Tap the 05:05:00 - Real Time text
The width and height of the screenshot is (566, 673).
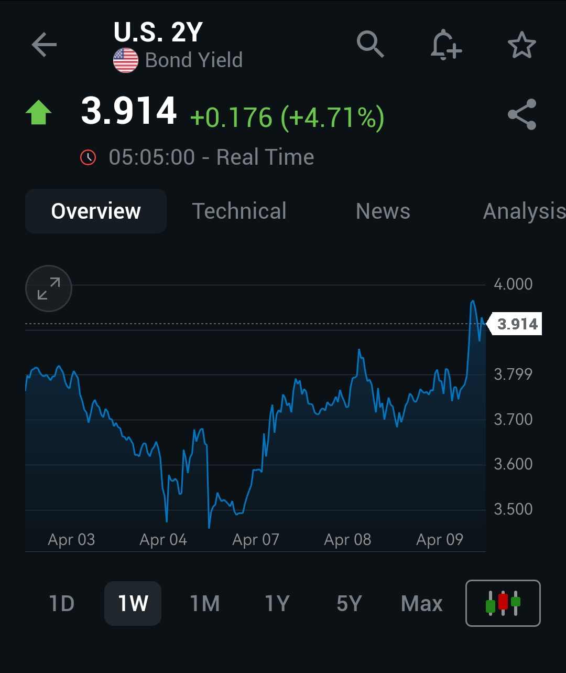pyautogui.click(x=211, y=157)
